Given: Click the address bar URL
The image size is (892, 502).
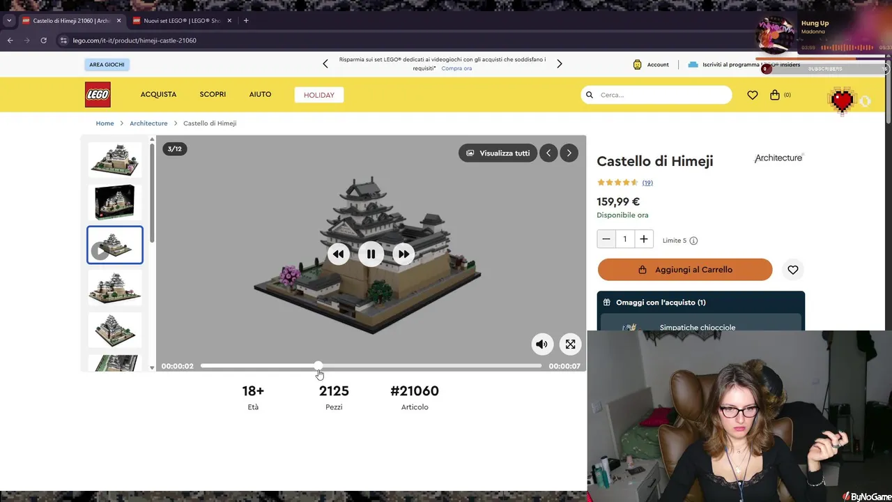Looking at the screenshot, I should tap(134, 40).
